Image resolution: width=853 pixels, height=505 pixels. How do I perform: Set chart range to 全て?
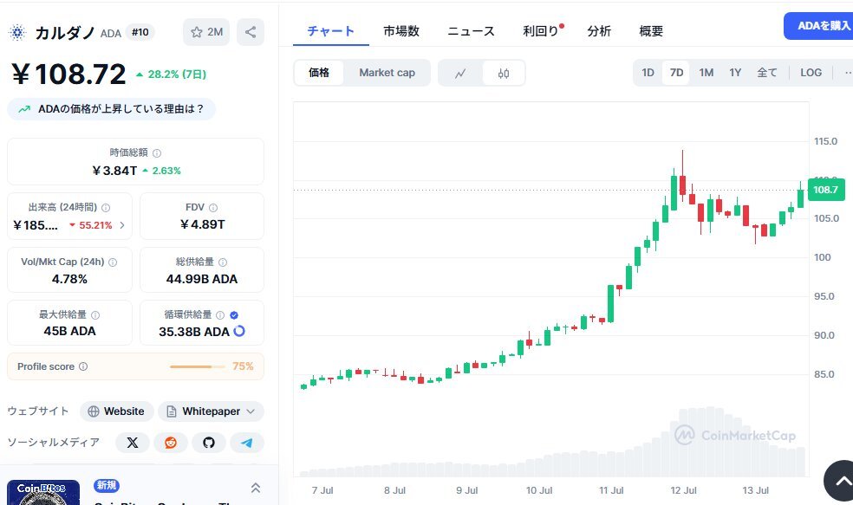click(x=767, y=72)
